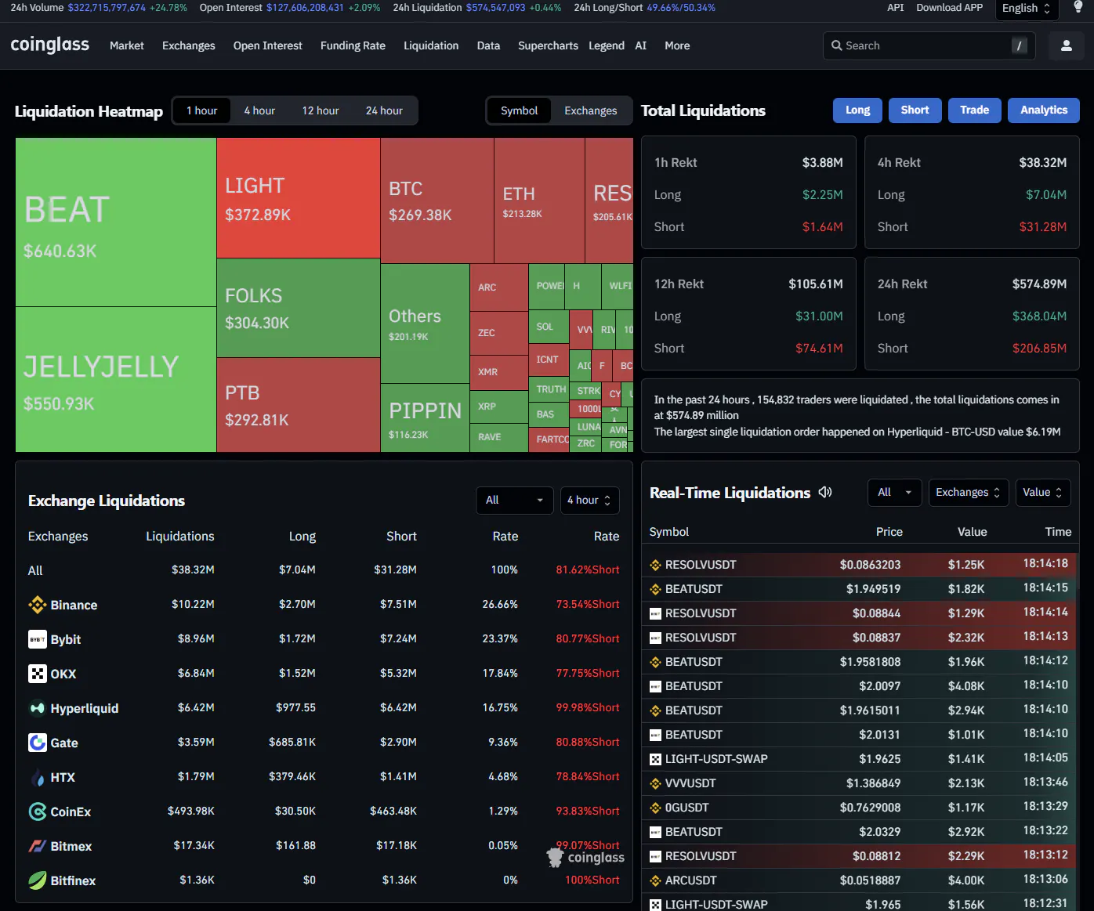This screenshot has width=1094, height=911.
Task: Open the More menu
Action: click(677, 45)
